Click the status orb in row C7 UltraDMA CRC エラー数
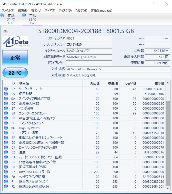Screen dimensions: 172x194 coord(6,172)
